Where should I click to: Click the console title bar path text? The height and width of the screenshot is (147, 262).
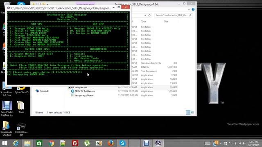pyautogui.click(x=61, y=8)
